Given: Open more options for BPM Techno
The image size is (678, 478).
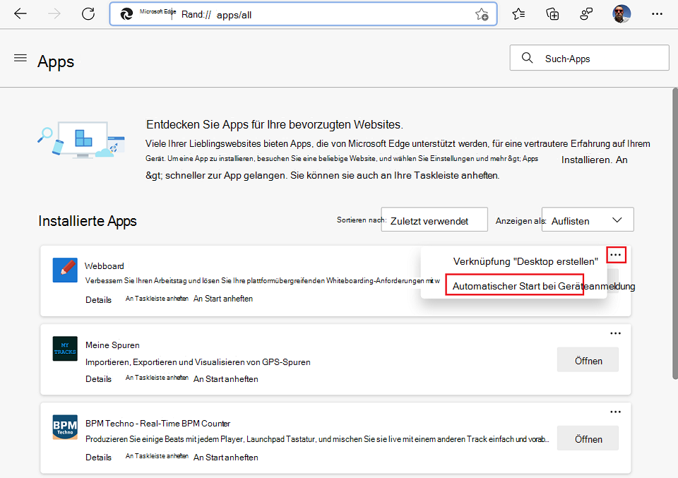Looking at the screenshot, I should pos(615,412).
